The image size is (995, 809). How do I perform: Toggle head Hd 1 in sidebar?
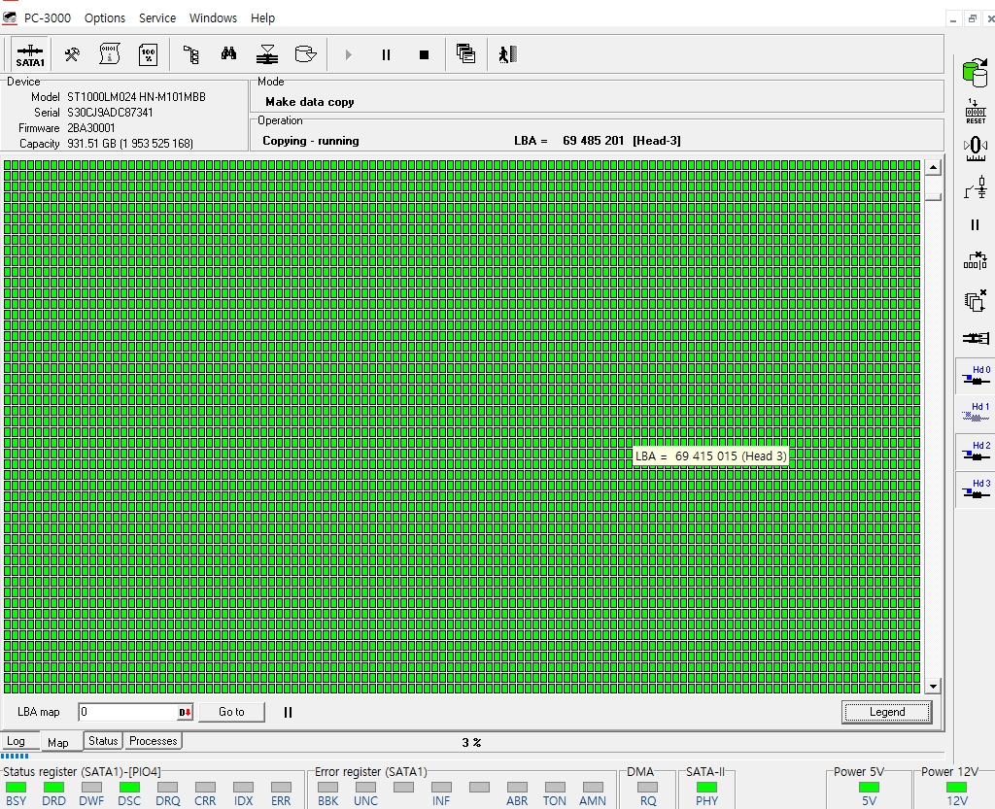point(975,413)
